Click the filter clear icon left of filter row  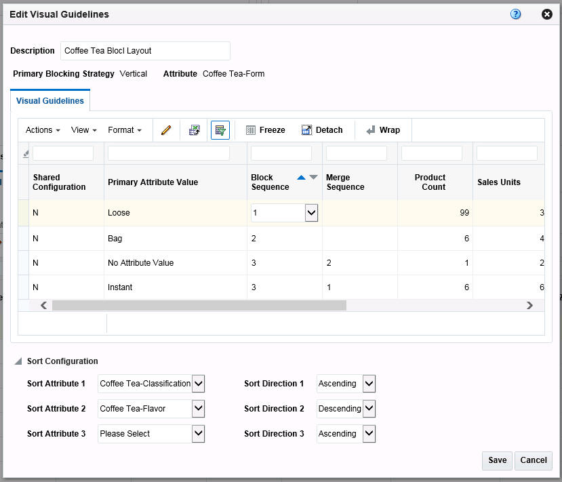coord(26,154)
